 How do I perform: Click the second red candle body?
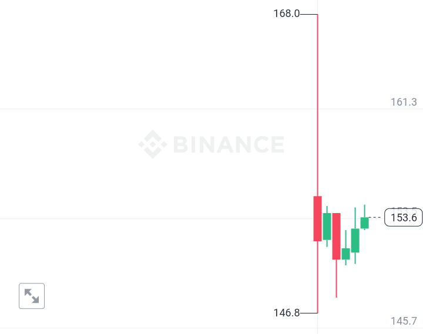336,236
